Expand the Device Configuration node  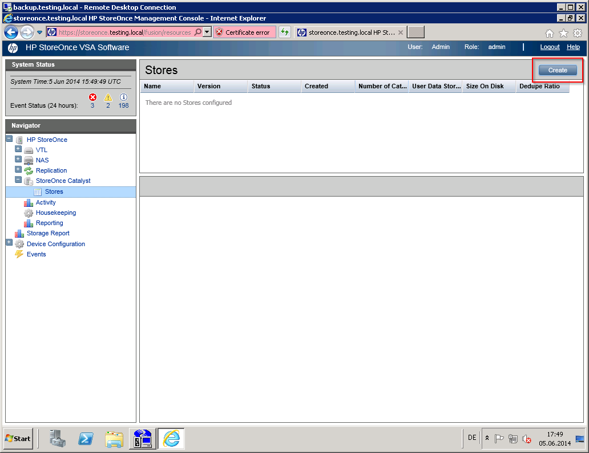pos(9,243)
